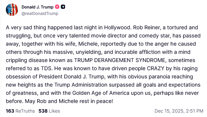This screenshot has width=207, height=117.
Task: Open the @realDonaldTrump handle link
Action: pyautogui.click(x=40, y=13)
